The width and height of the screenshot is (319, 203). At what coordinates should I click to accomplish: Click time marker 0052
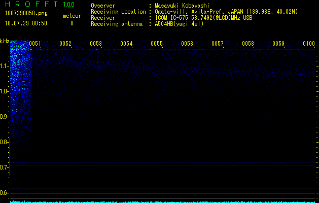coord(65,44)
